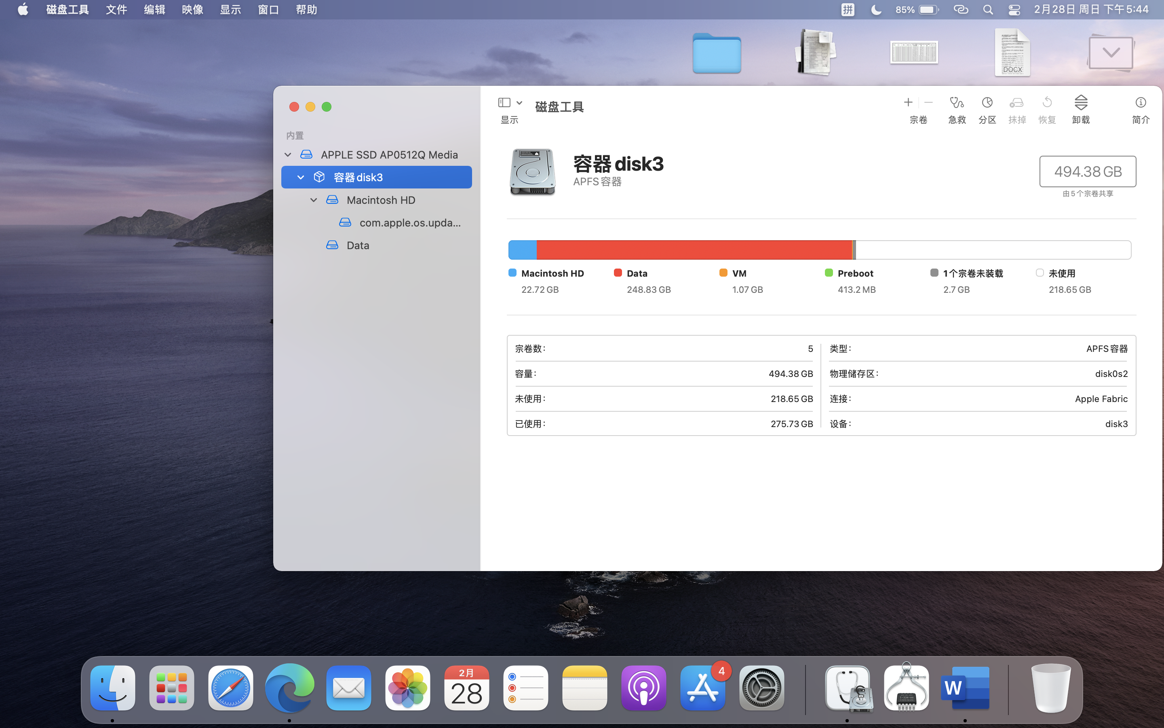Toggle the sidebar display button
The width and height of the screenshot is (1164, 728).
504,103
